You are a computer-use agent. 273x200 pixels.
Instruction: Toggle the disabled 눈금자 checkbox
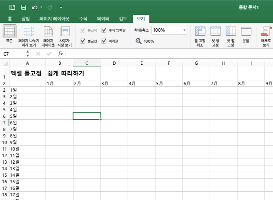pyautogui.click(x=83, y=30)
